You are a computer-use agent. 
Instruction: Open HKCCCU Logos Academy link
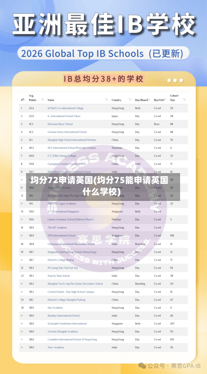click(62, 203)
